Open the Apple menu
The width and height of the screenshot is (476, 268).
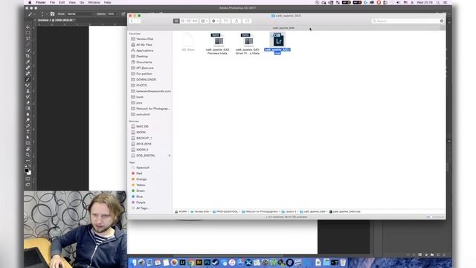(x=30, y=2)
